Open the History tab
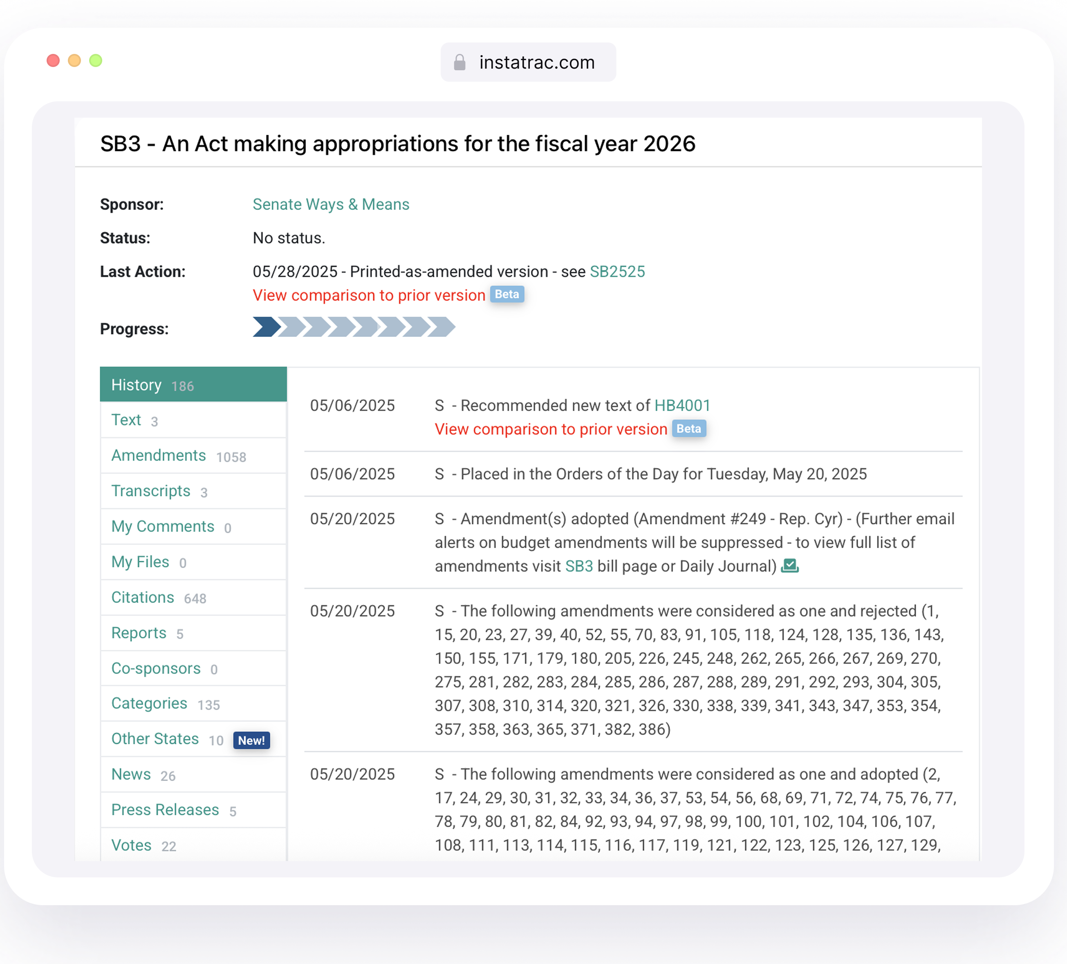1067x964 pixels. (x=193, y=384)
